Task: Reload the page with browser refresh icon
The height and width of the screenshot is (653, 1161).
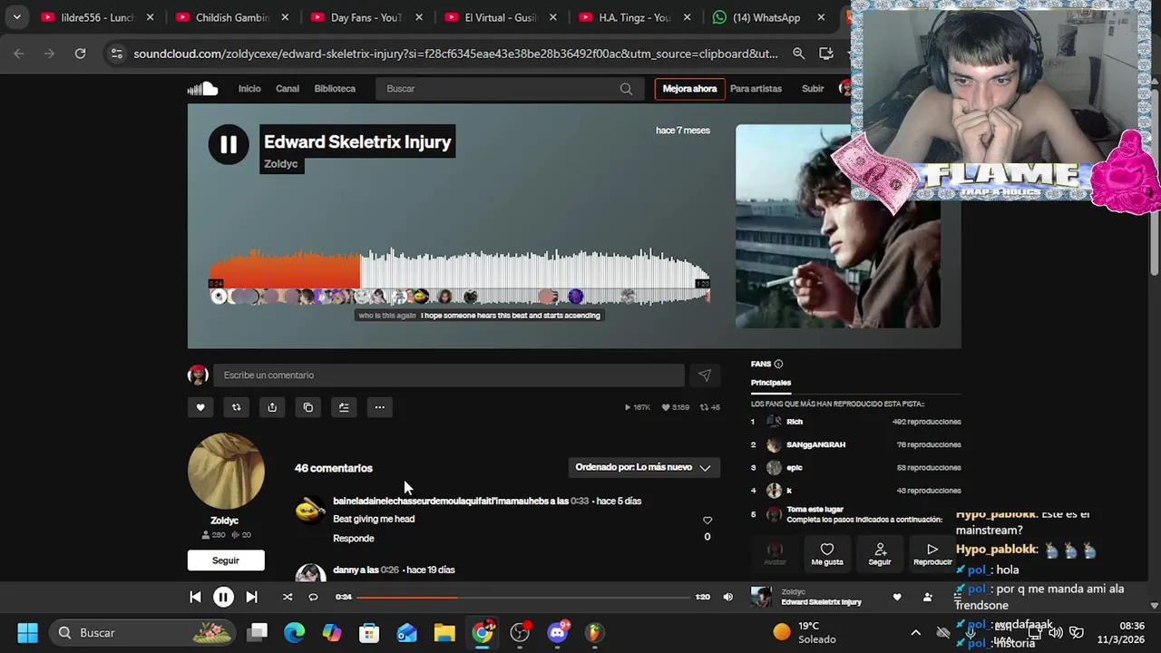Action: [x=80, y=54]
